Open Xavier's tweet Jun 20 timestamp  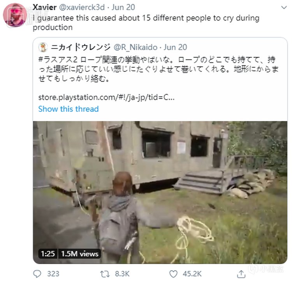(x=124, y=8)
